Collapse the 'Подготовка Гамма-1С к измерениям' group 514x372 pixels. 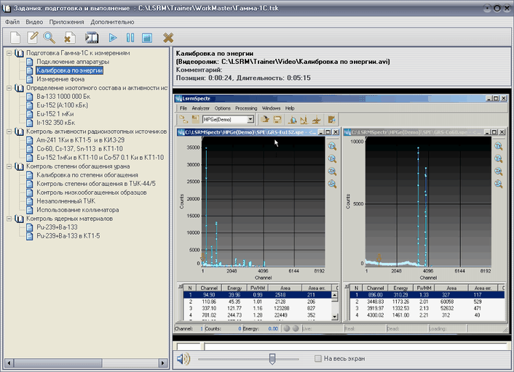(9, 53)
